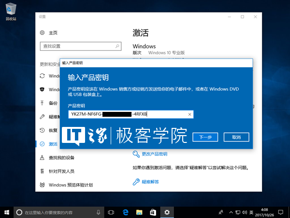
Task: Click the 更改产品密钥 link
Action: point(155,154)
